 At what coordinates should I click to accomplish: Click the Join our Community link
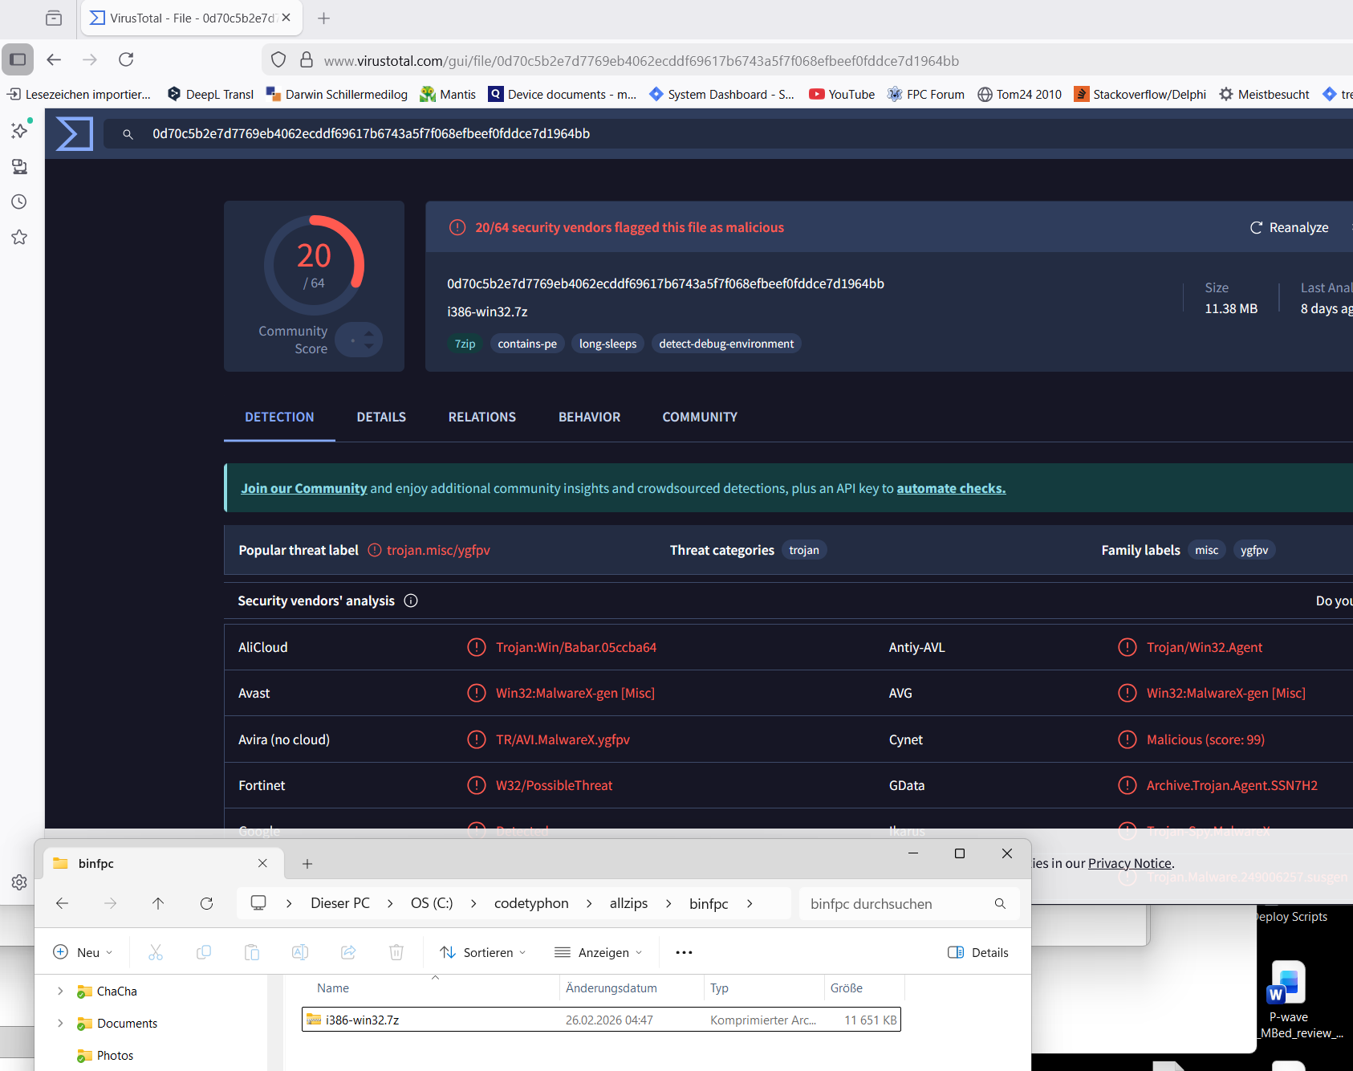303,488
